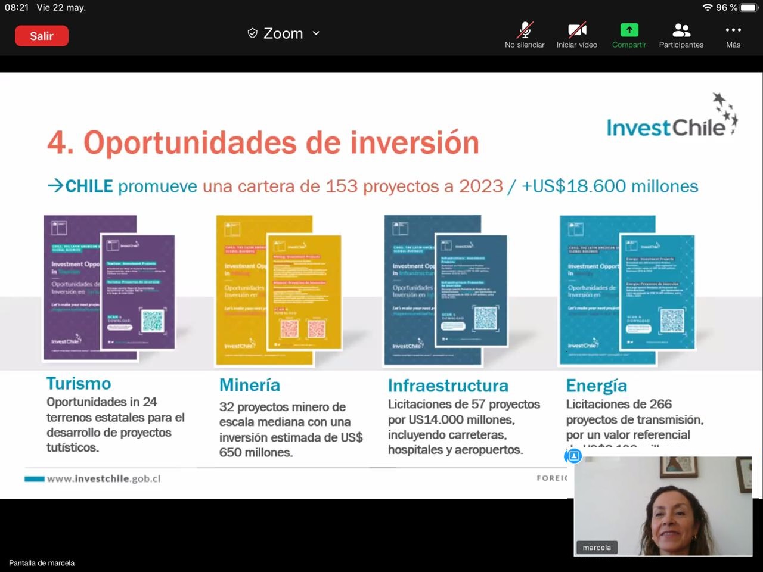Viewport: 763px width, 572px height.
Task: Start the camera via Iniciar video
Action: 577,36
